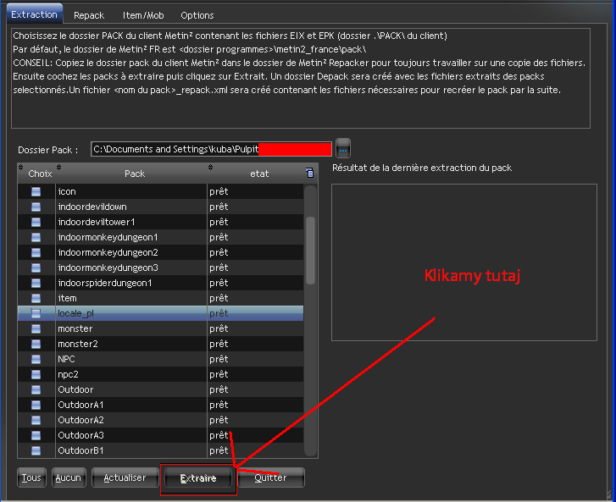Select the 'indoorspiderdungeon1' pack name
Screen dimensions: 616x502
point(104,283)
